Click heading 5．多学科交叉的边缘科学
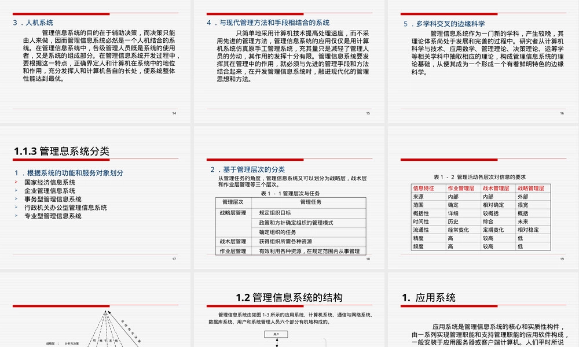This screenshot has height=347, width=579. click(x=444, y=24)
